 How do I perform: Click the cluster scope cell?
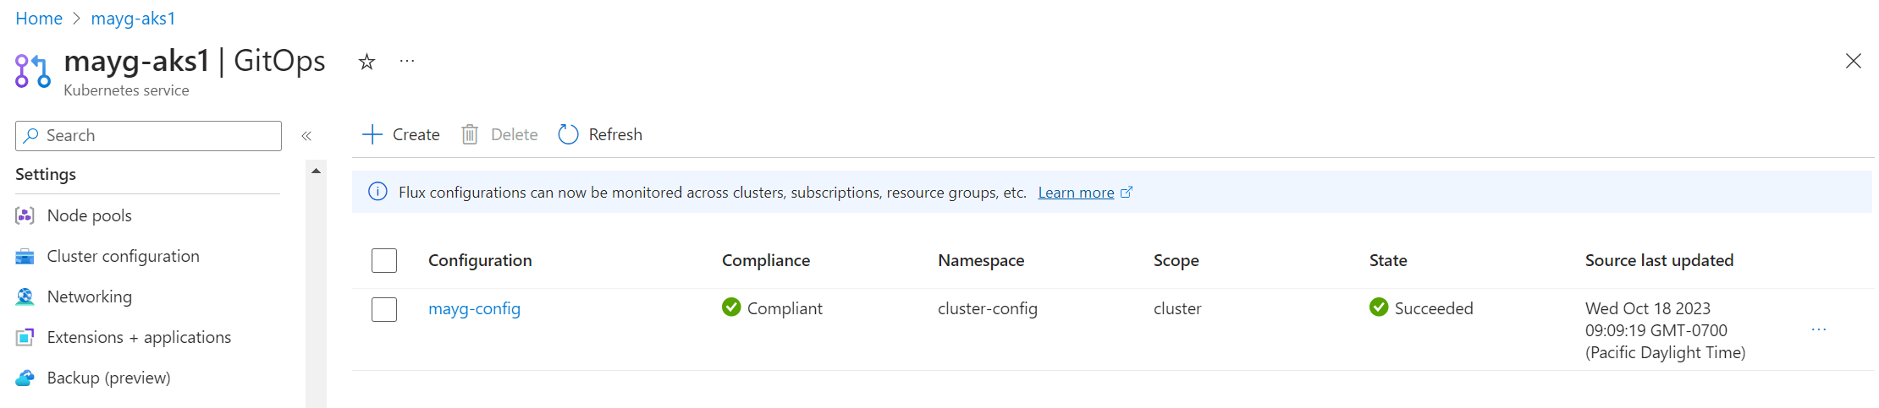(1177, 308)
